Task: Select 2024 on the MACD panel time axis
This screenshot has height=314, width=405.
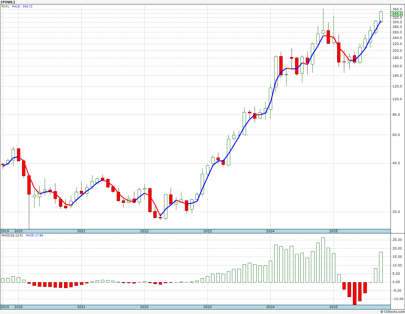Action: [x=270, y=307]
